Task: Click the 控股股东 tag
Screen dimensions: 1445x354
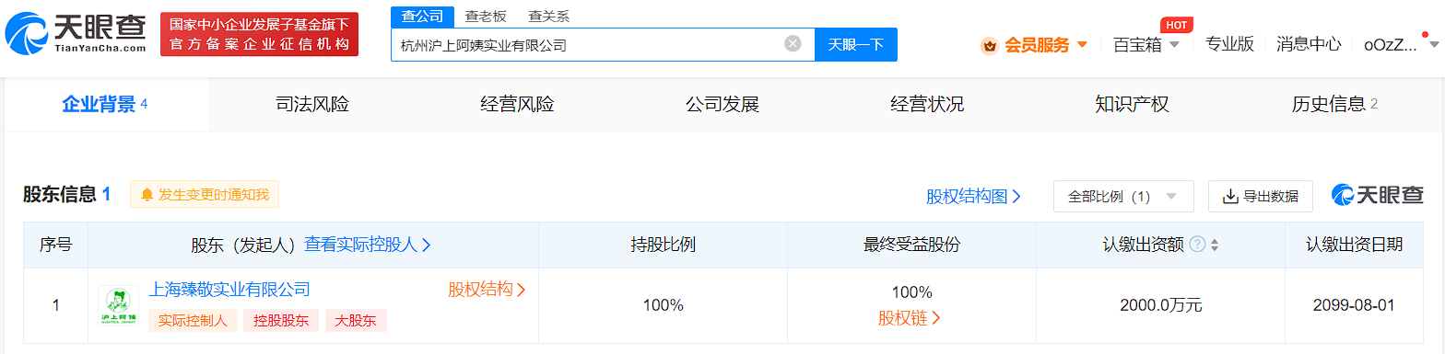Action: point(281,320)
